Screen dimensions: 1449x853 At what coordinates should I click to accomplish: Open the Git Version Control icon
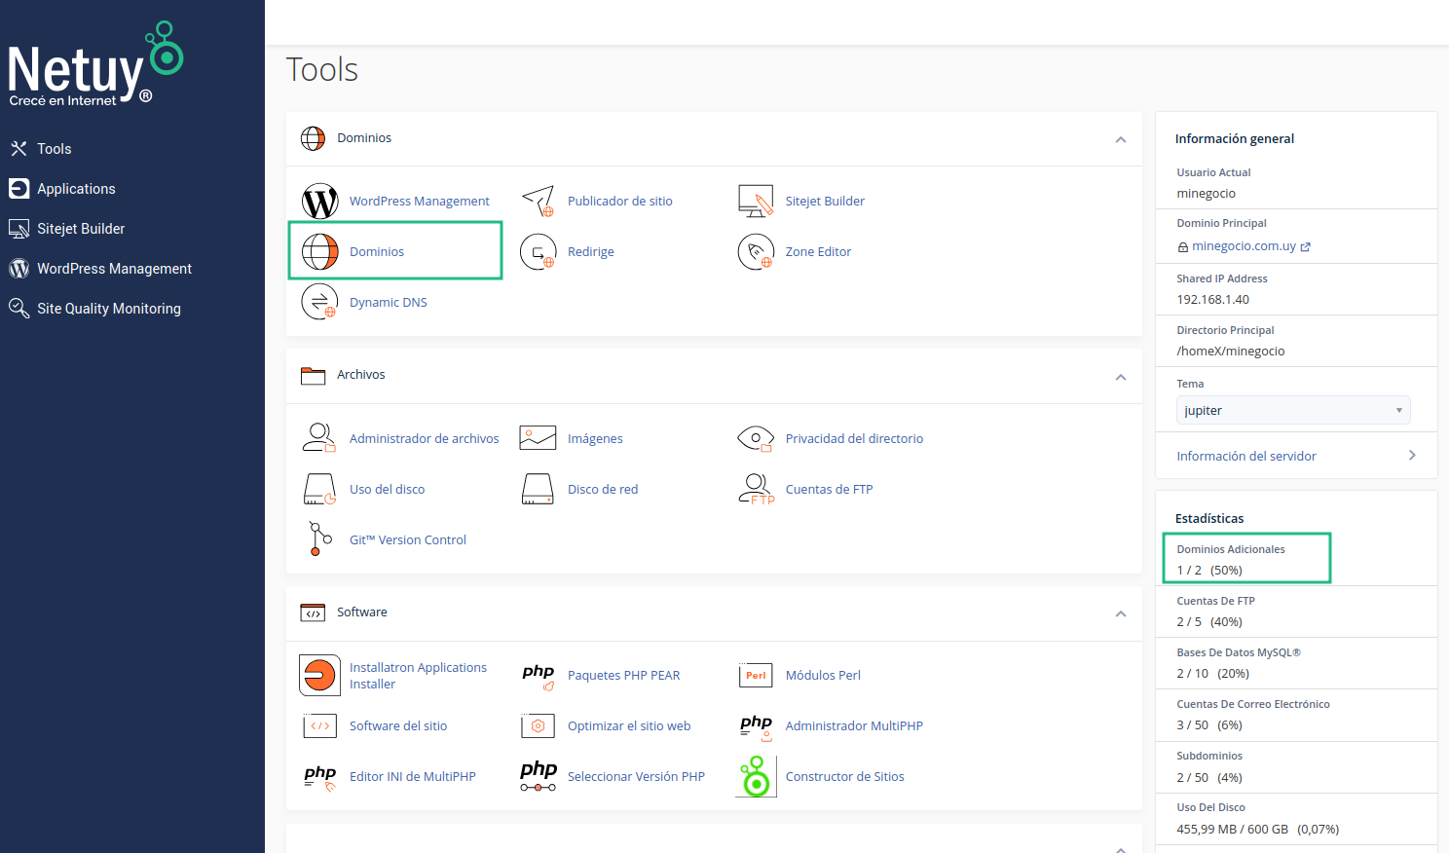click(319, 539)
